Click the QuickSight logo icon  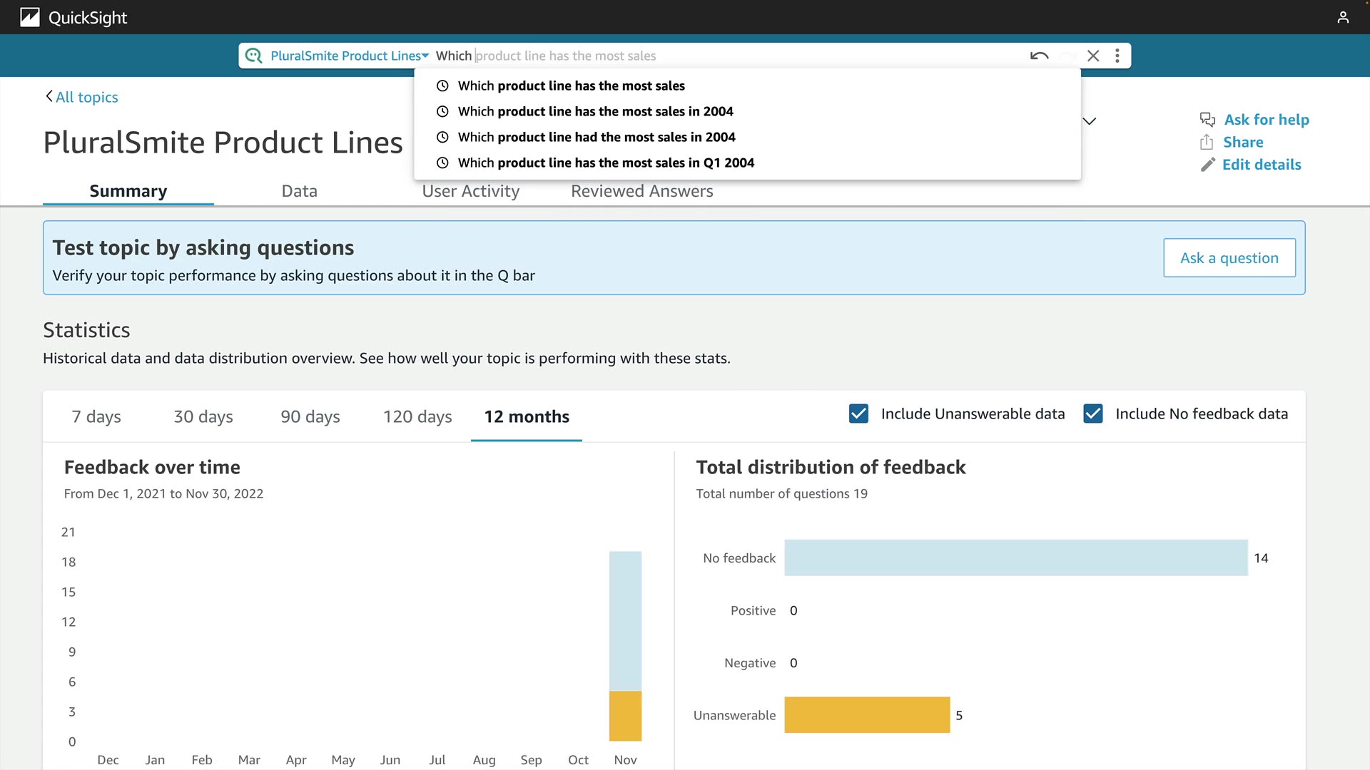29,17
